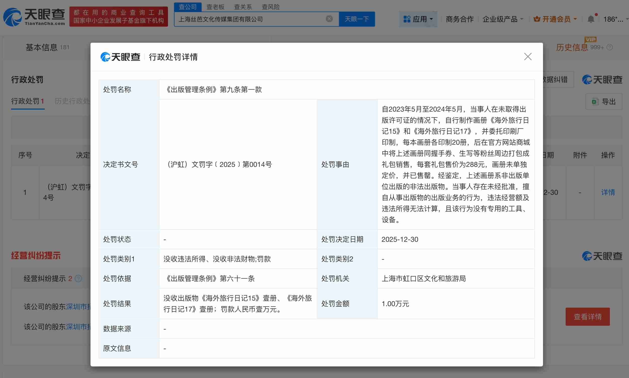Click inside the company search input field

point(255,19)
